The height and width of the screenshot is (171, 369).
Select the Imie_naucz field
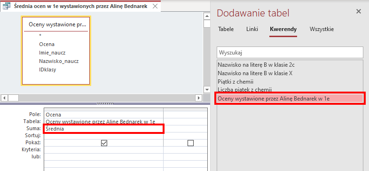tap(52, 53)
